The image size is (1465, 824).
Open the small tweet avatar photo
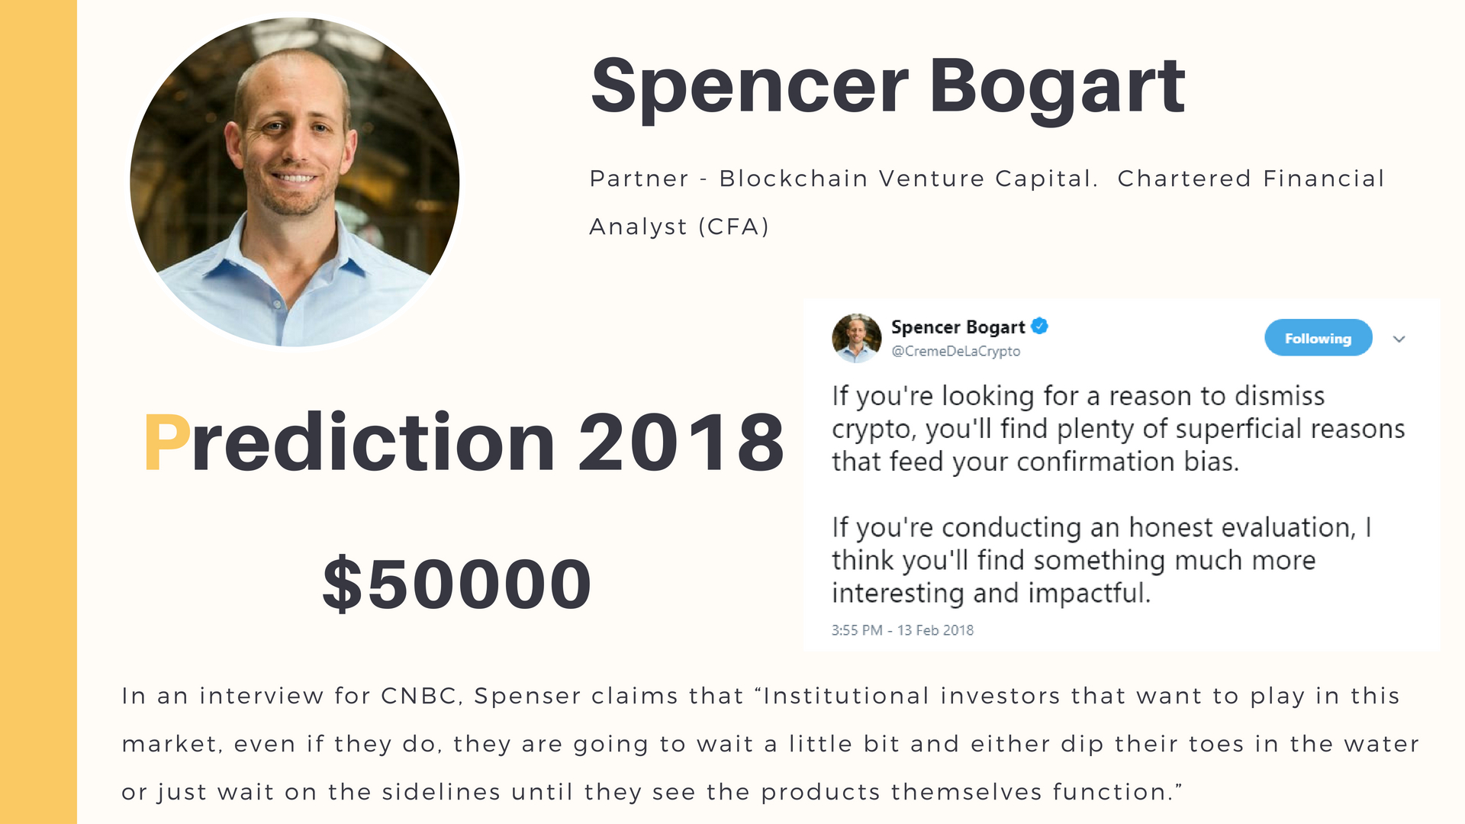(x=856, y=338)
